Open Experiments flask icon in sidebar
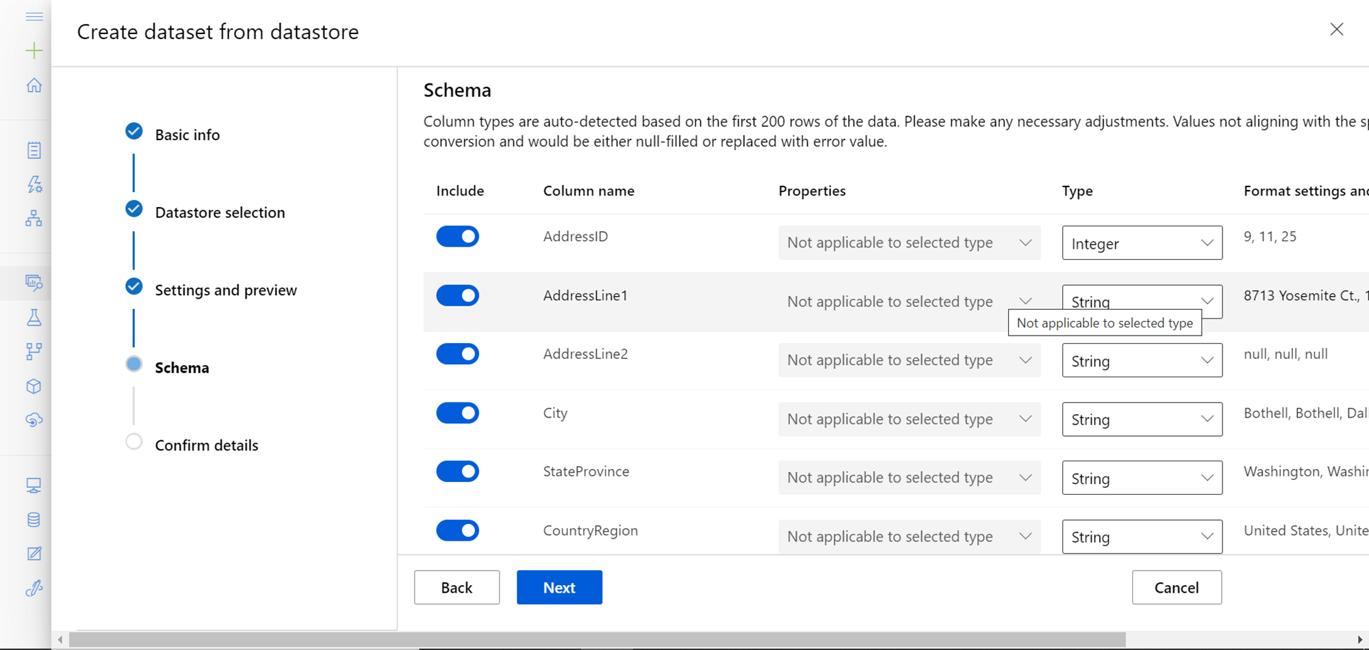Screen dimensions: 1369x650 pyautogui.click(x=34, y=317)
